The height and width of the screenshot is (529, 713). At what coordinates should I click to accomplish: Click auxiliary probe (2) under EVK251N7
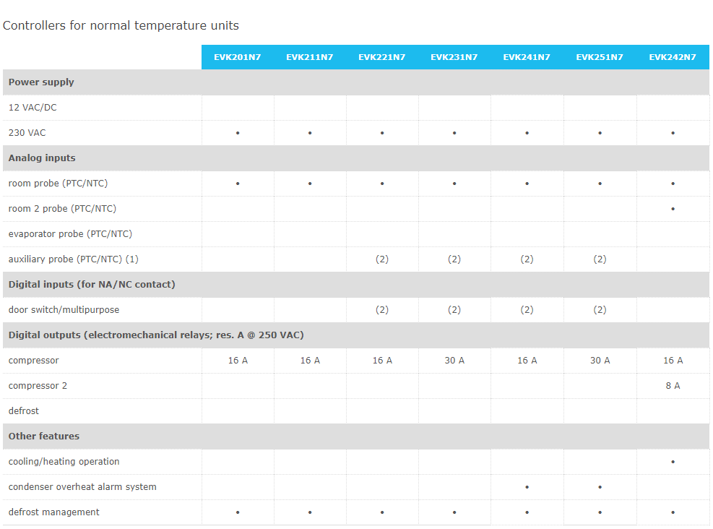[600, 259]
